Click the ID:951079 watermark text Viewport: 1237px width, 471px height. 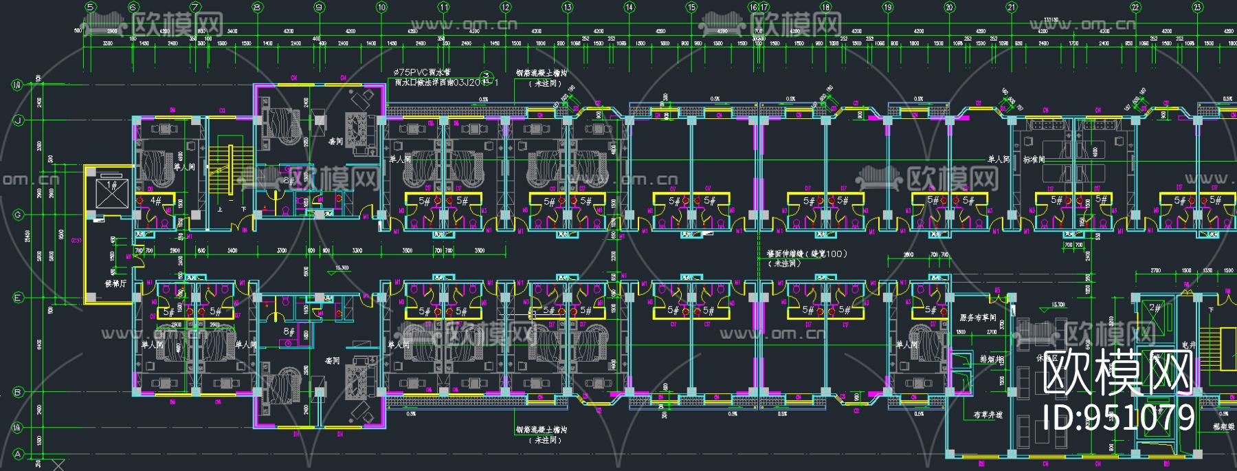click(x=1118, y=417)
